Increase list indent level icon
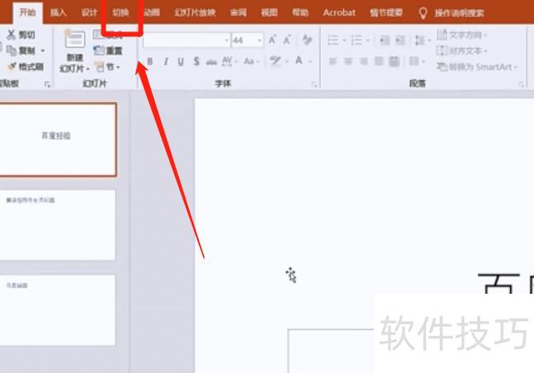The height and width of the screenshot is (373, 534). tap(399, 40)
